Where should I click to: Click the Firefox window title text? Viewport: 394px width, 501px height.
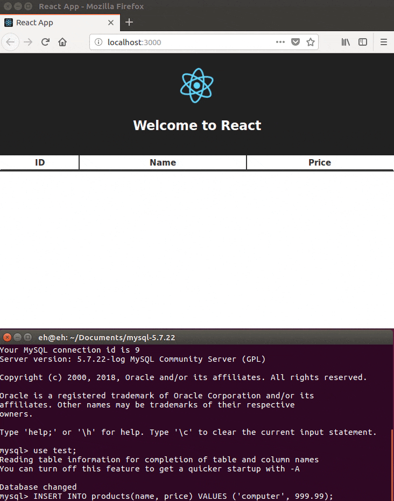click(91, 6)
